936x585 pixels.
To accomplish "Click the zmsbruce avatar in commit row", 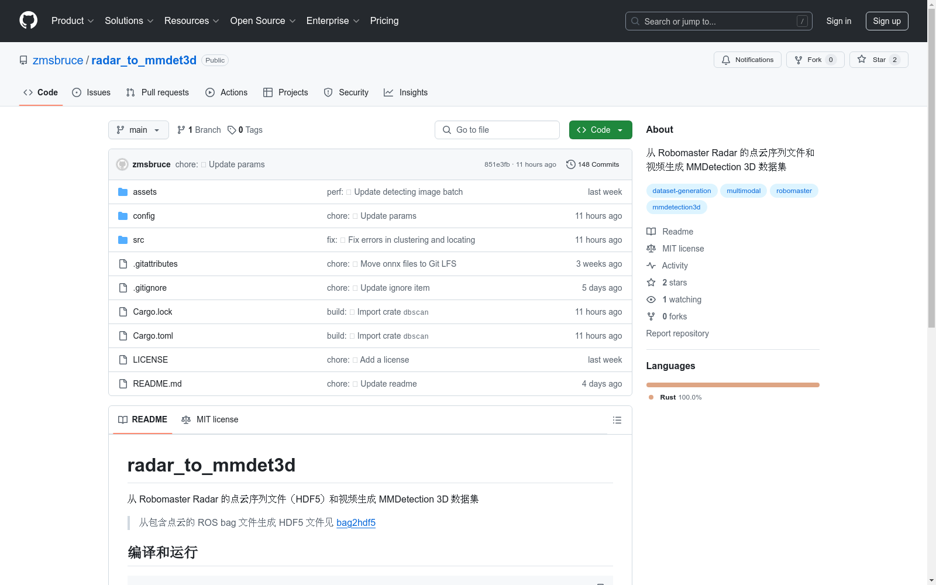I will coord(122,164).
